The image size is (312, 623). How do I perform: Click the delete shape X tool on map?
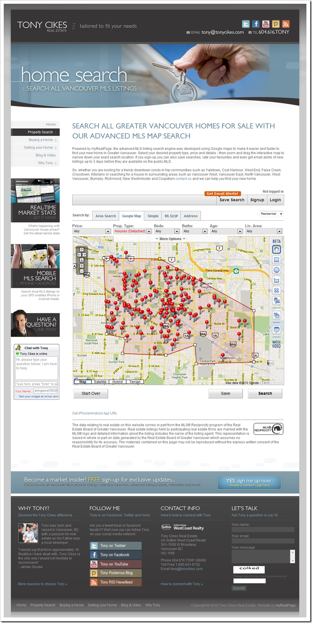tap(277, 291)
